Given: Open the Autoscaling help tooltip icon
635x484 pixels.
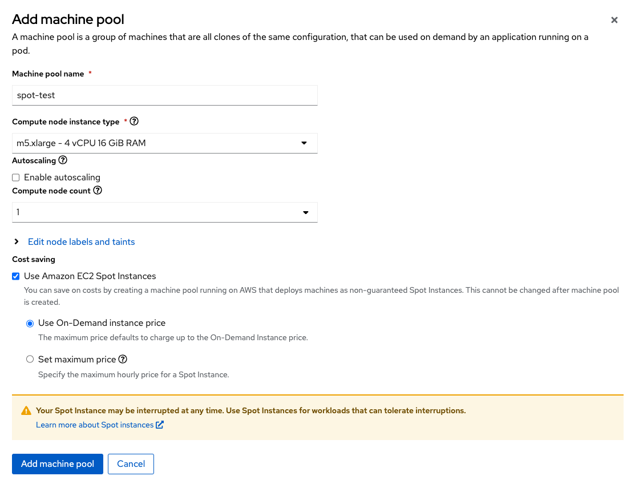Looking at the screenshot, I should (63, 160).
